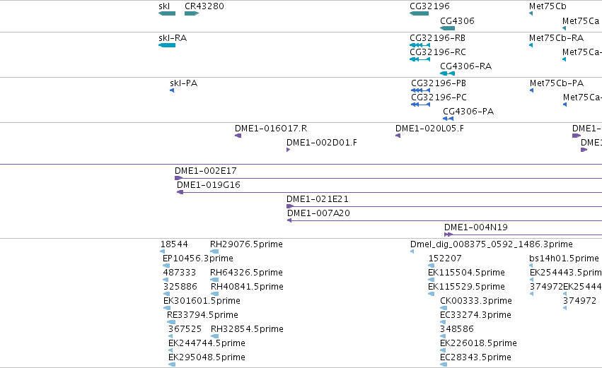Click the skl gene arrow glyph
The width and height of the screenshot is (602, 368).
point(167,13)
